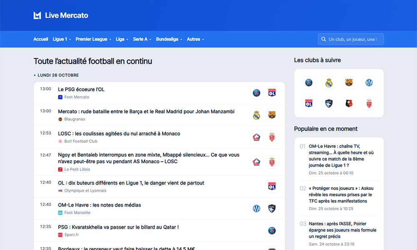Click OL crest on 'Le PSG écoeure l'OL' row
Viewport: 417px width, 250px height.
(272, 93)
